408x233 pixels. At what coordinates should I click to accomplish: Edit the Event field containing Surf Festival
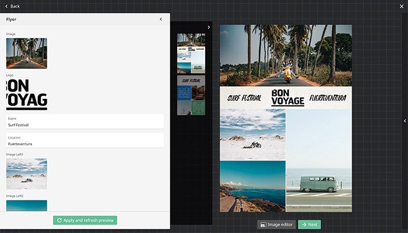(85, 121)
